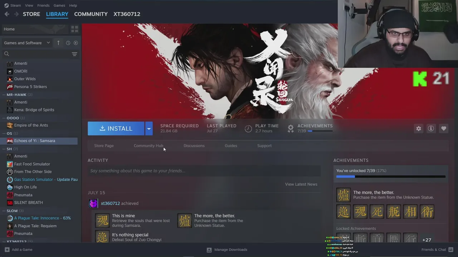Open the Help menu

coord(73,5)
